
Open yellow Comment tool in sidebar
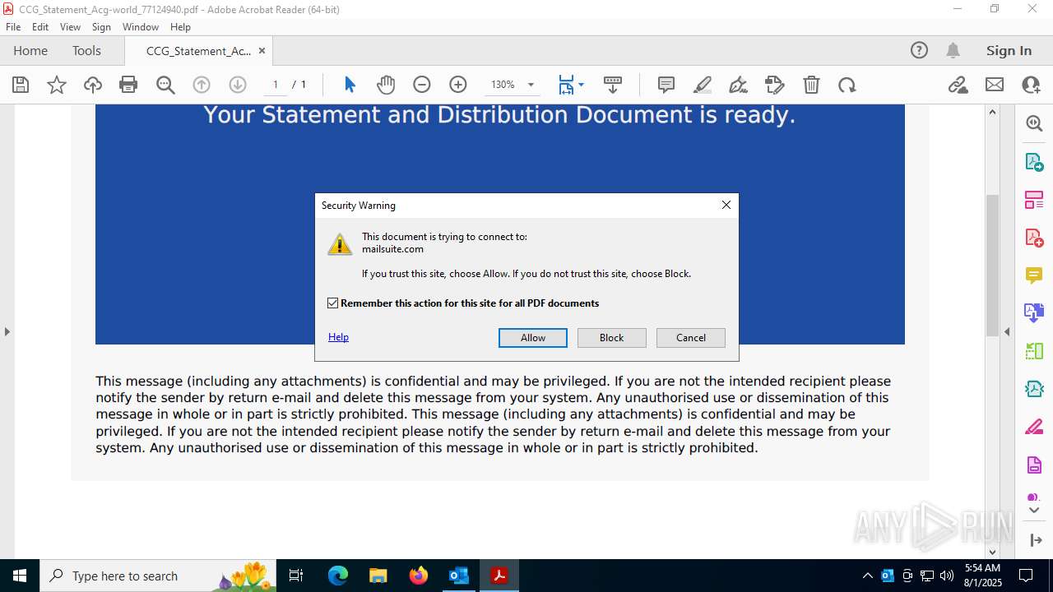(1034, 275)
